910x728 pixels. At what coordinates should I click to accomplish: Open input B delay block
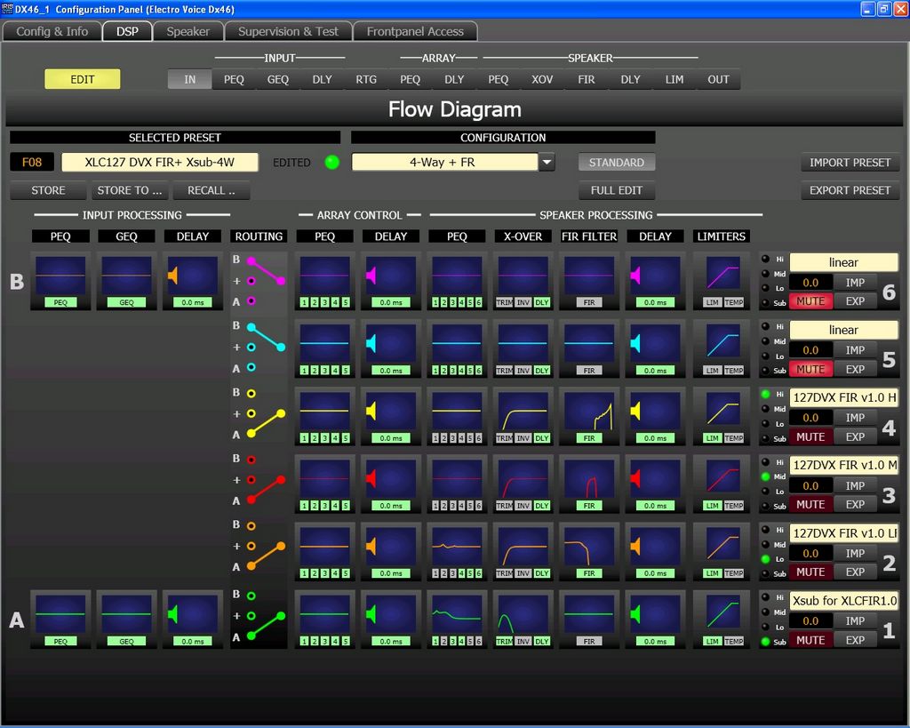click(x=193, y=281)
